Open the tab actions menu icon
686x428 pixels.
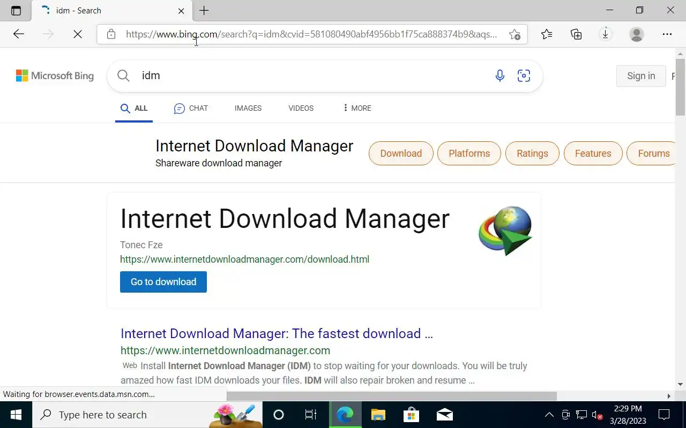point(16,11)
